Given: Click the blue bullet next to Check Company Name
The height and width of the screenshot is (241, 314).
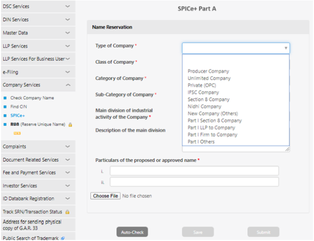Looking at the screenshot, I should click(5, 98).
